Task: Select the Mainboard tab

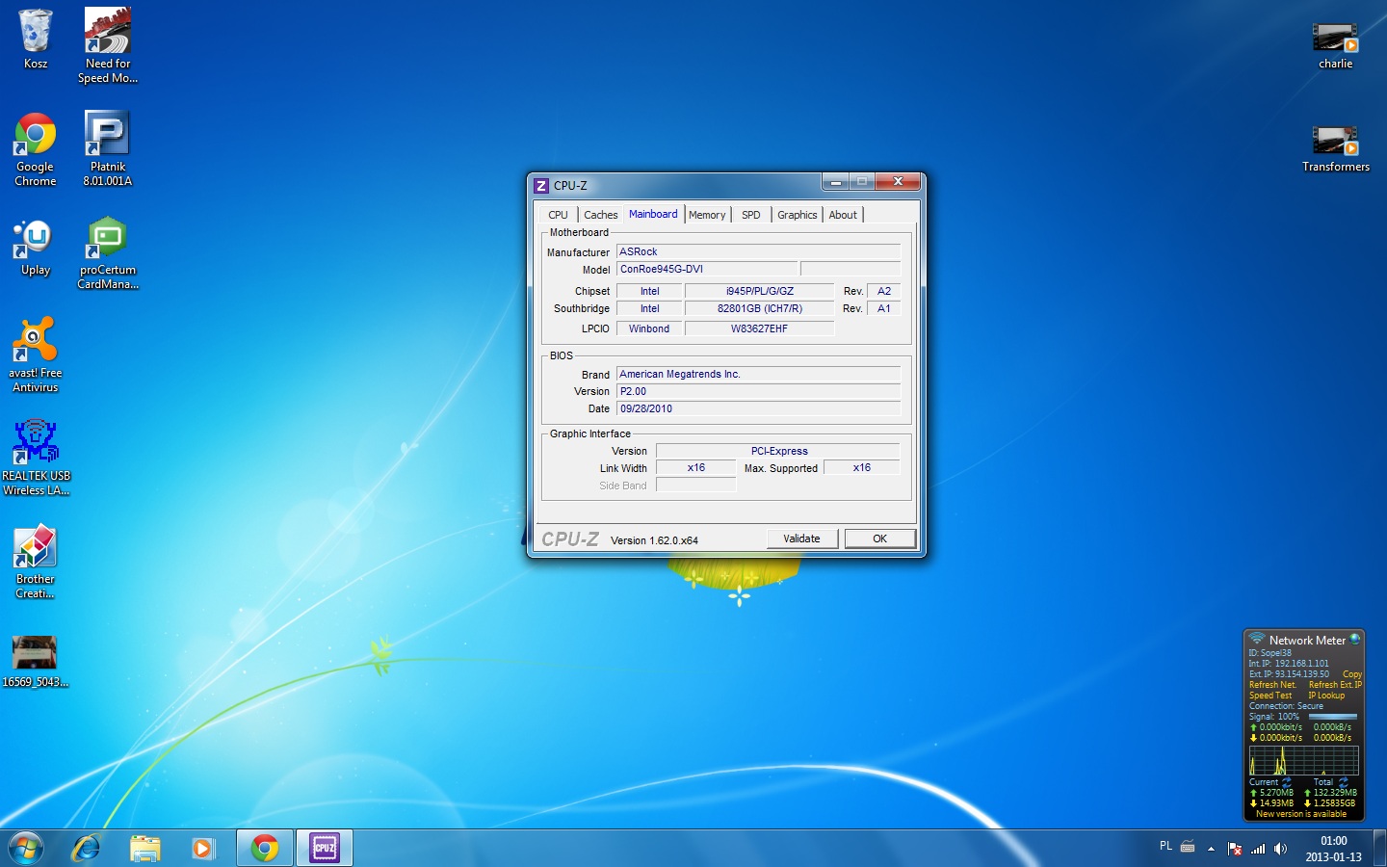Action: (653, 214)
